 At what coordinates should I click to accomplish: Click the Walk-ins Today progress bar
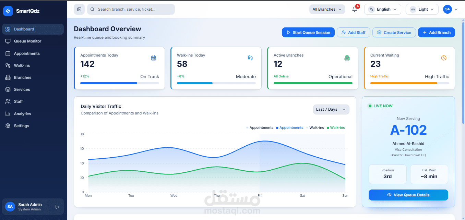click(x=216, y=83)
